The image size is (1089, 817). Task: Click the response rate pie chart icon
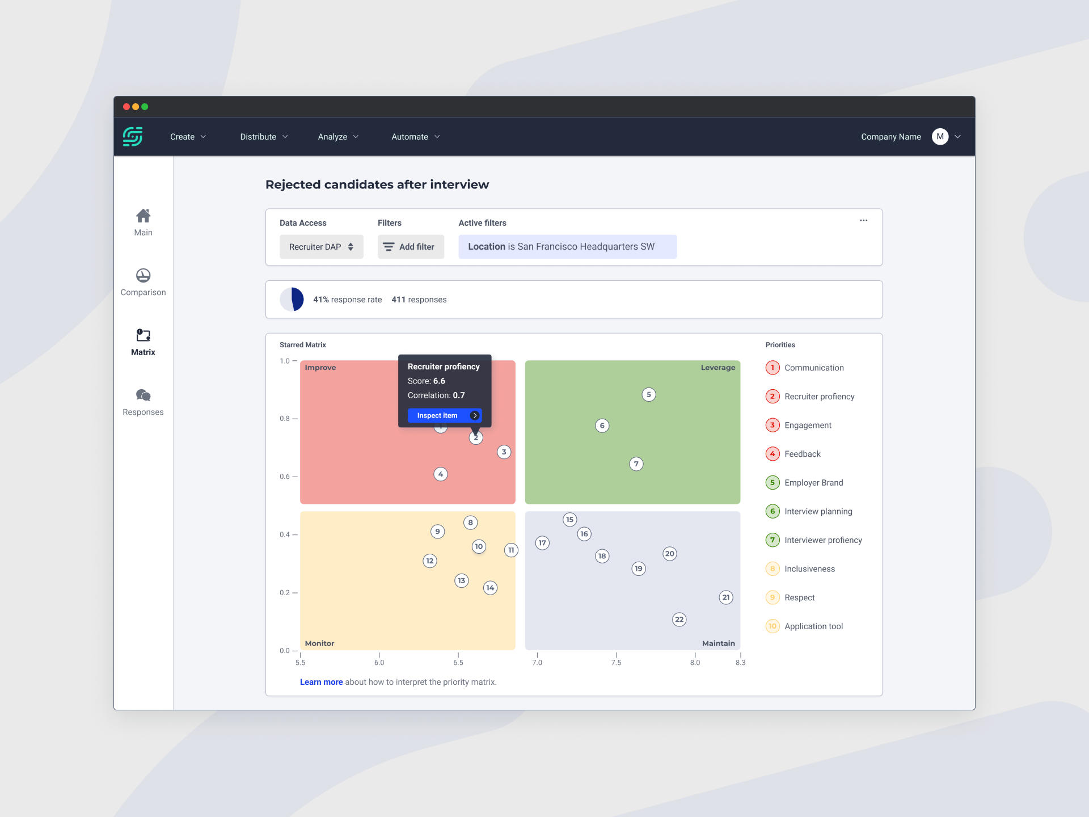(x=292, y=300)
